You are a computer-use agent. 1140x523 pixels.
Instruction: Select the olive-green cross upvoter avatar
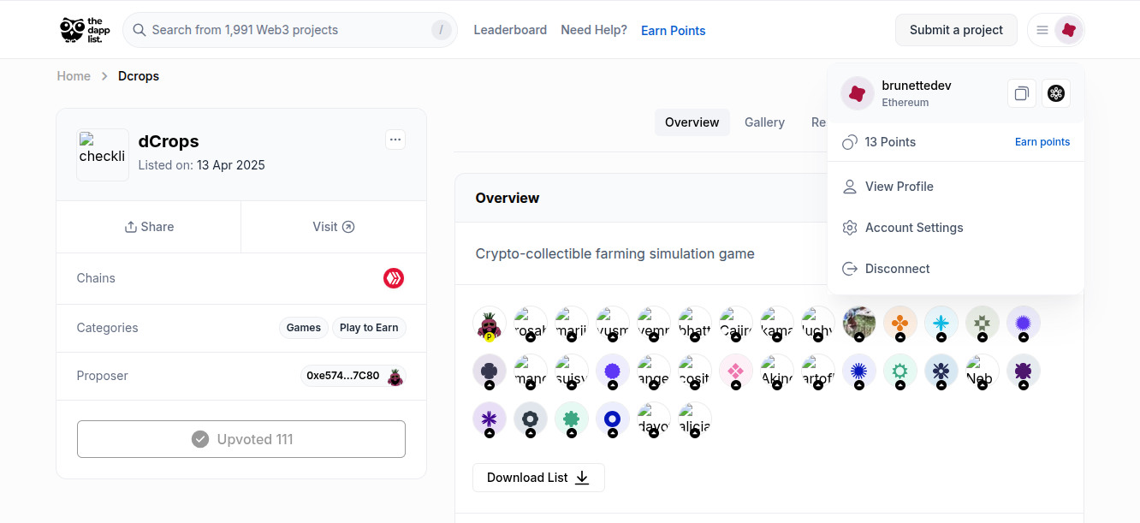pyautogui.click(x=983, y=323)
